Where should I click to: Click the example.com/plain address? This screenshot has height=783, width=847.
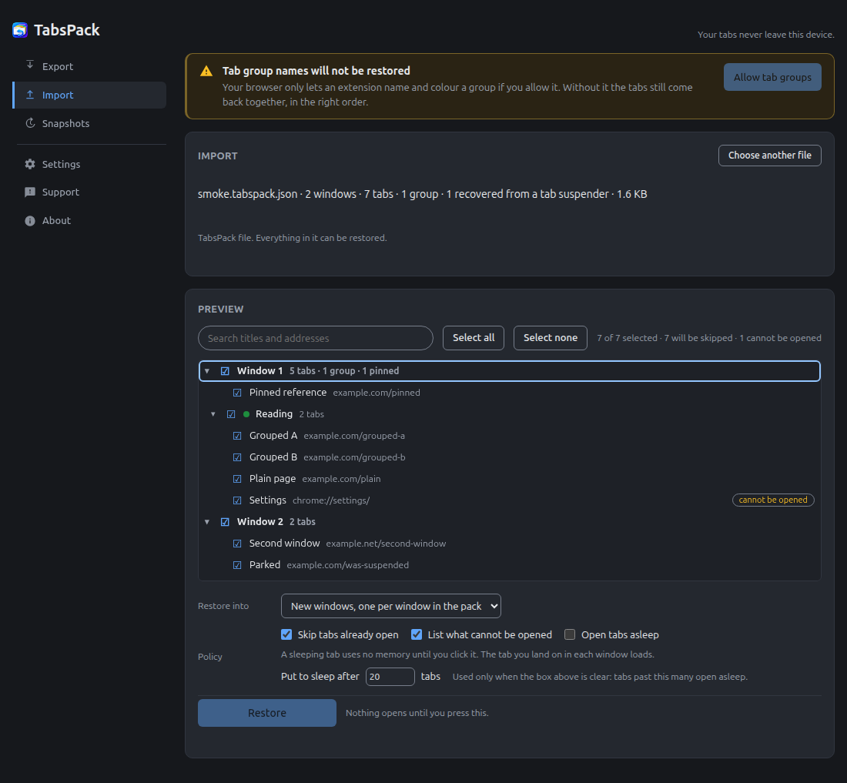(x=341, y=479)
